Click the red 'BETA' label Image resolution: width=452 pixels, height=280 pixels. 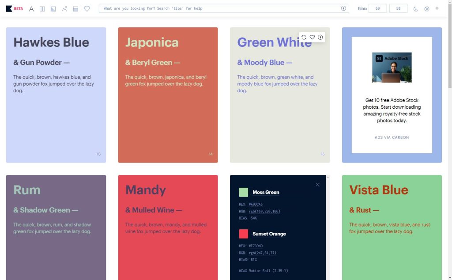coord(19,9)
